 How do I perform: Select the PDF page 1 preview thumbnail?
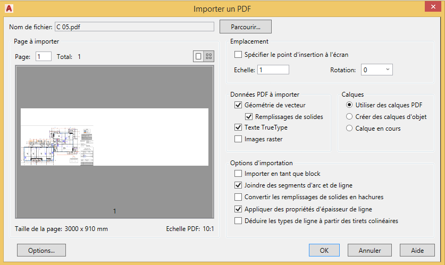pyautogui.click(x=114, y=137)
